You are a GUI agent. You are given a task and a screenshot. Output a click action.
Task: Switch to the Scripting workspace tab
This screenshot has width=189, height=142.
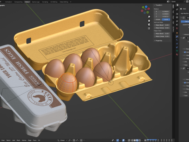click(x=45, y=2)
